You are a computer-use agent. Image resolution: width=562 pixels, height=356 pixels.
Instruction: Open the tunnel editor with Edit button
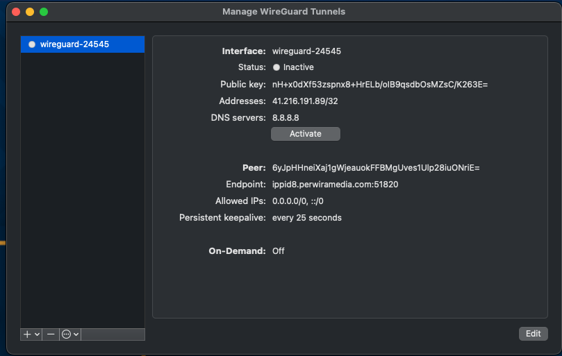click(533, 334)
